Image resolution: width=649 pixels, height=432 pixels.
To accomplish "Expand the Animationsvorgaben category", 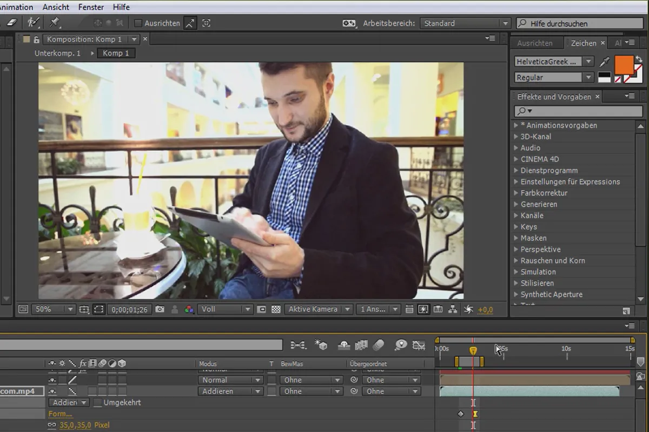I will pos(516,125).
